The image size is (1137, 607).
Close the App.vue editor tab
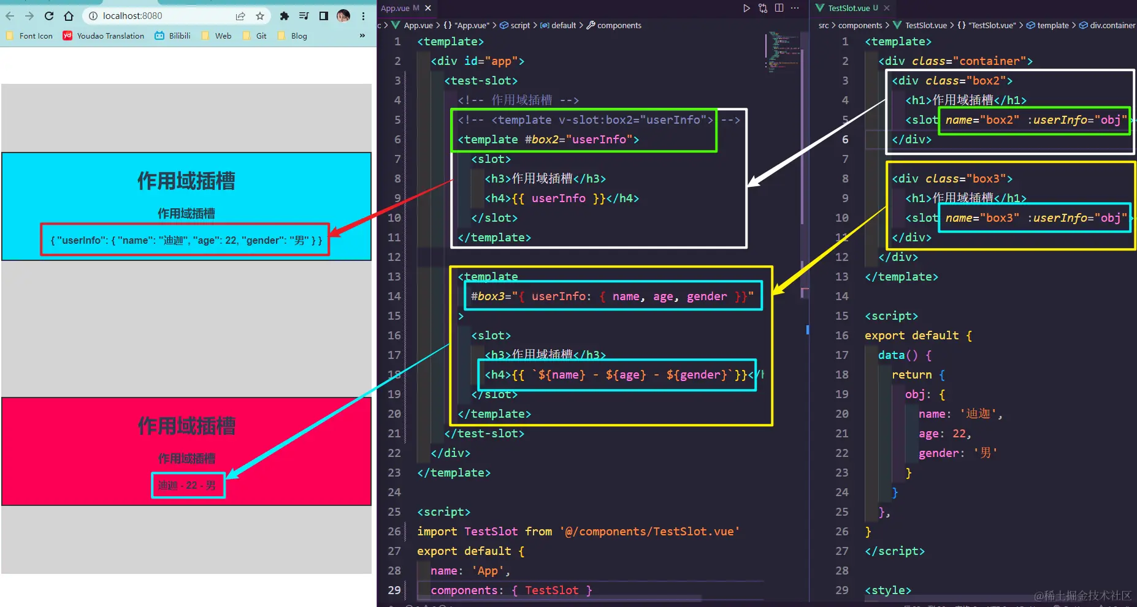pyautogui.click(x=428, y=8)
